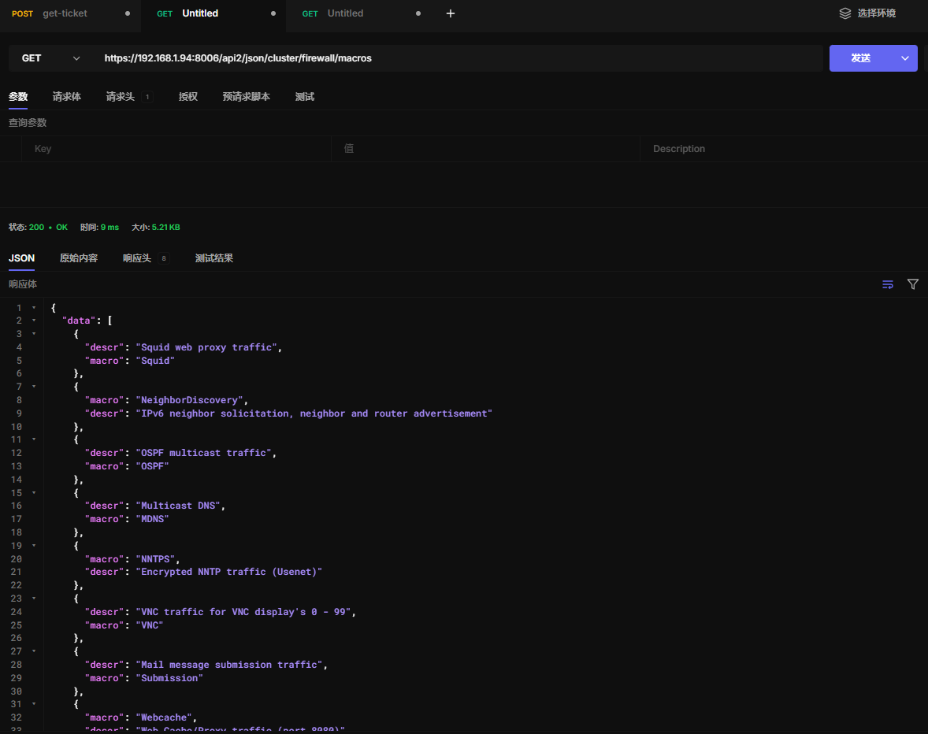
Task: Fold the JSON object at line 23
Action: pyautogui.click(x=34, y=599)
